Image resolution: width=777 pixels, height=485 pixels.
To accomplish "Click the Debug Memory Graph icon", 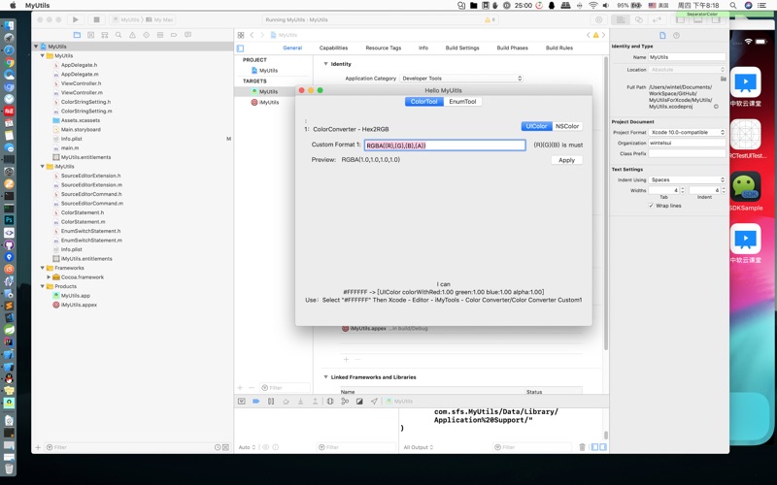I will point(345,402).
